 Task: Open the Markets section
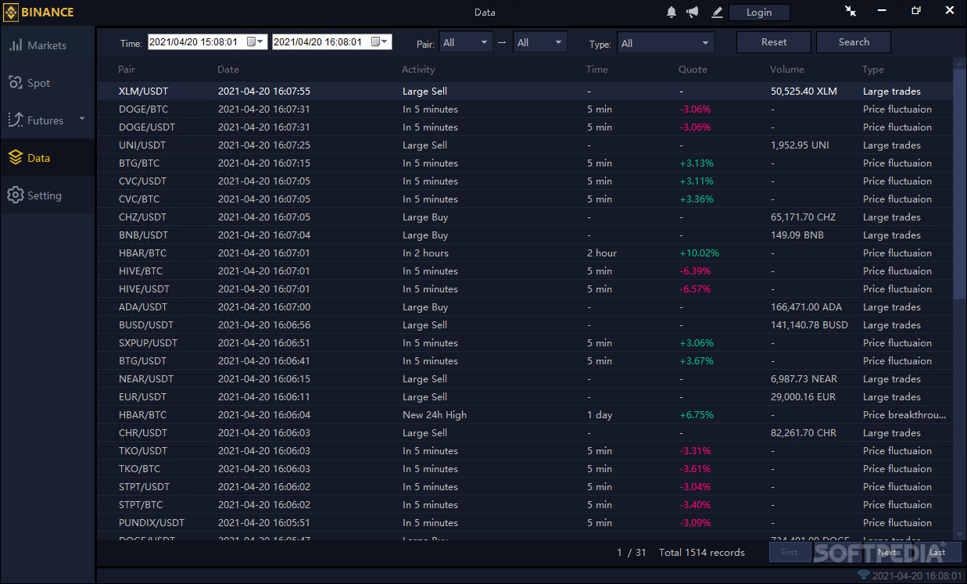coord(48,45)
